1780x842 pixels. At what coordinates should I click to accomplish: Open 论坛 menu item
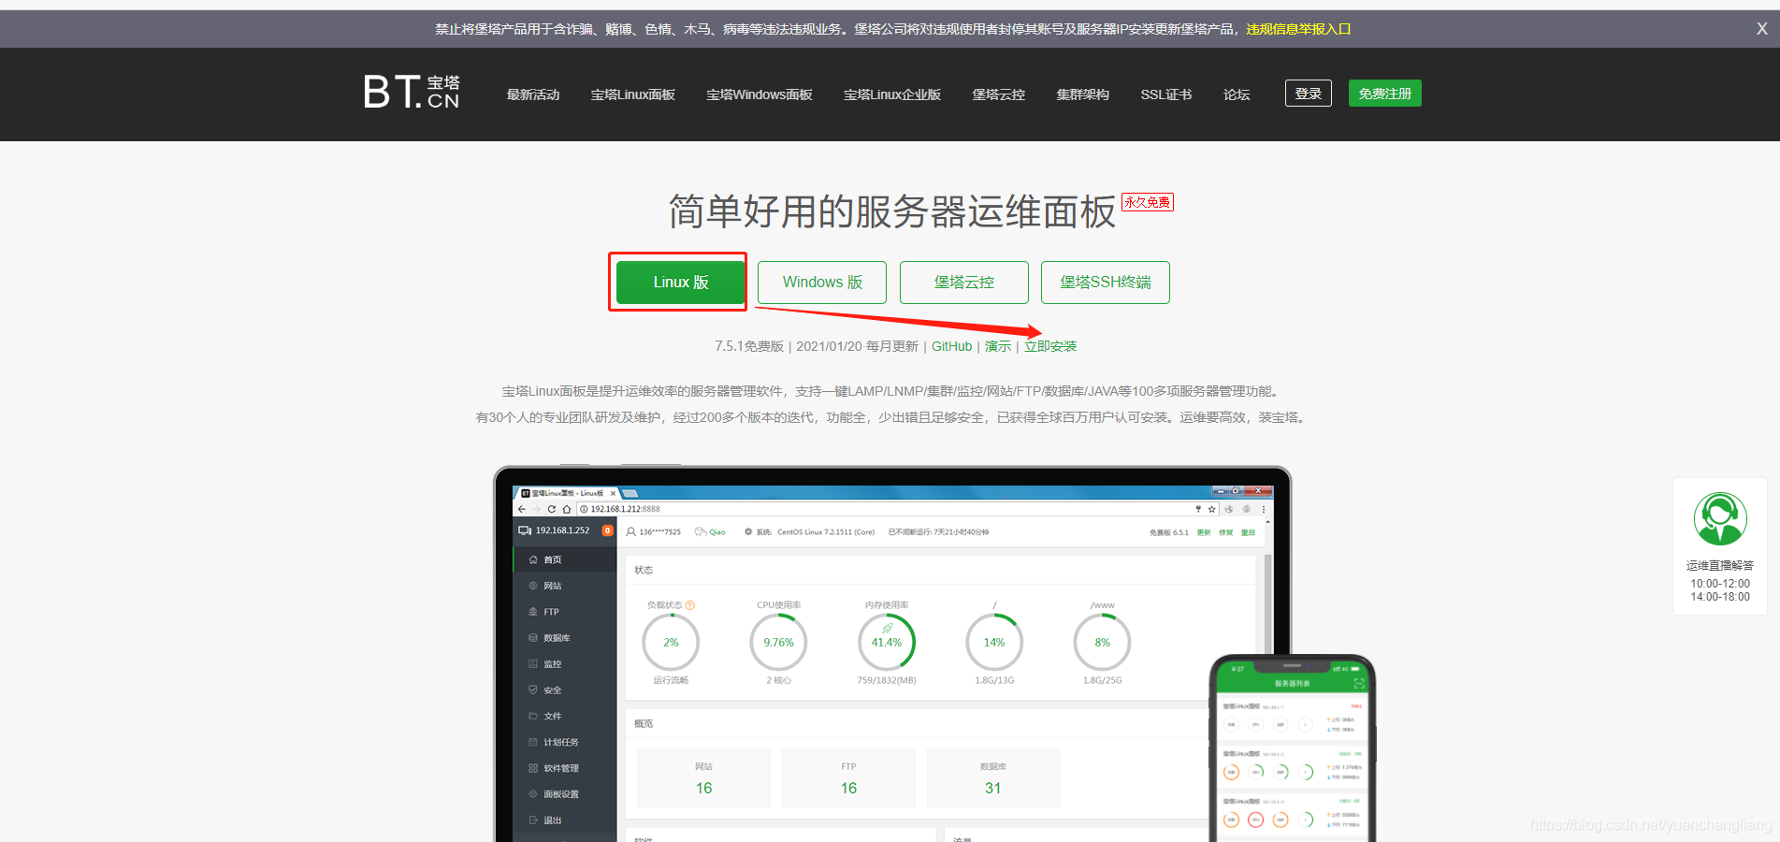(1237, 94)
